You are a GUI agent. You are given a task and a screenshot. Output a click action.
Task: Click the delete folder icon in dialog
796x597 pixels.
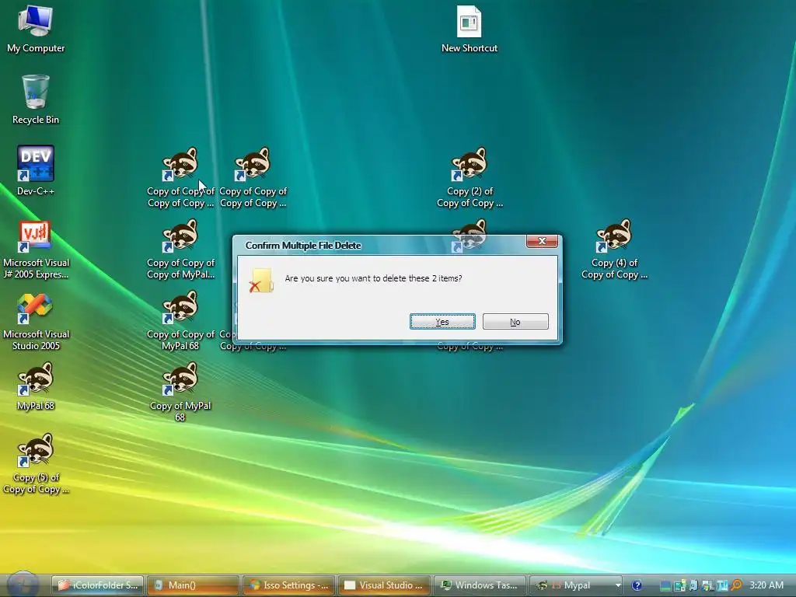tap(261, 281)
